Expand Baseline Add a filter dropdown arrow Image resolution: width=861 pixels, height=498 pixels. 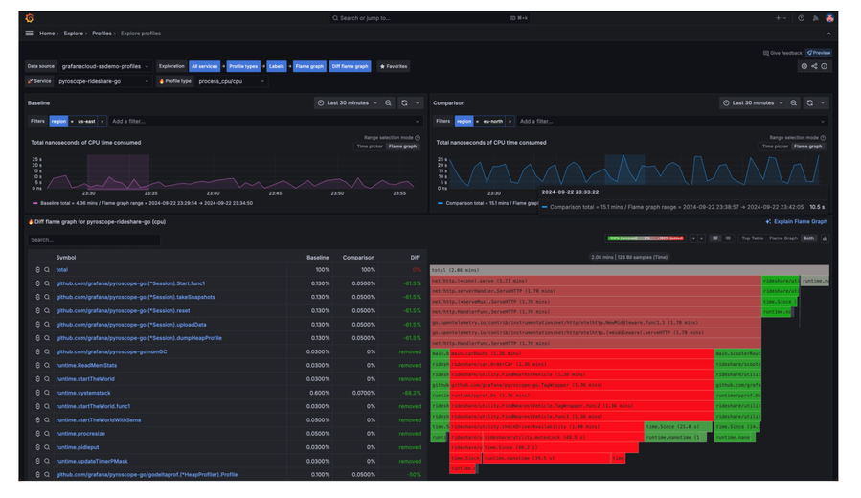417,122
